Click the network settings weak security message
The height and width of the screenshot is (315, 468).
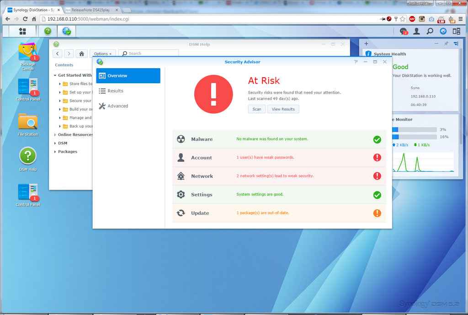(x=275, y=176)
